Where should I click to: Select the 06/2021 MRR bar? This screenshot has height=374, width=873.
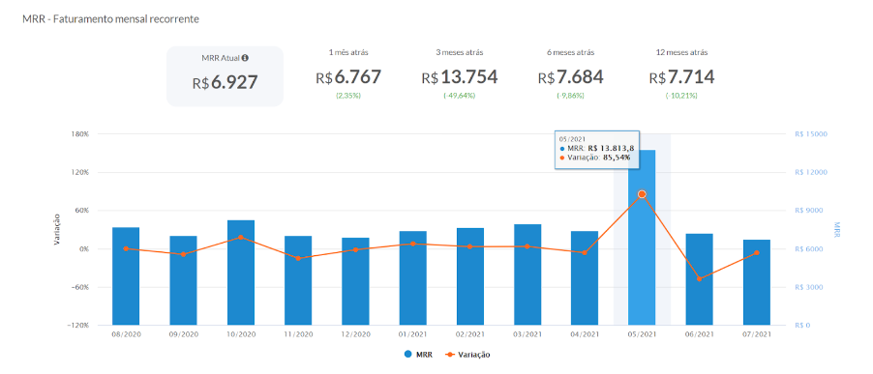[700, 279]
